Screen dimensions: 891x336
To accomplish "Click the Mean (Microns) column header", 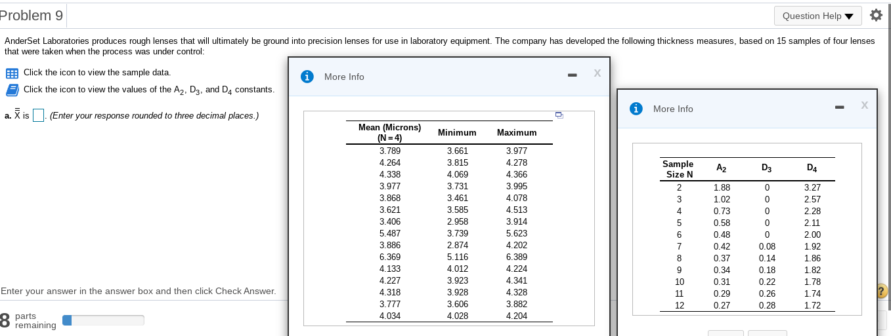I will pos(390,132).
